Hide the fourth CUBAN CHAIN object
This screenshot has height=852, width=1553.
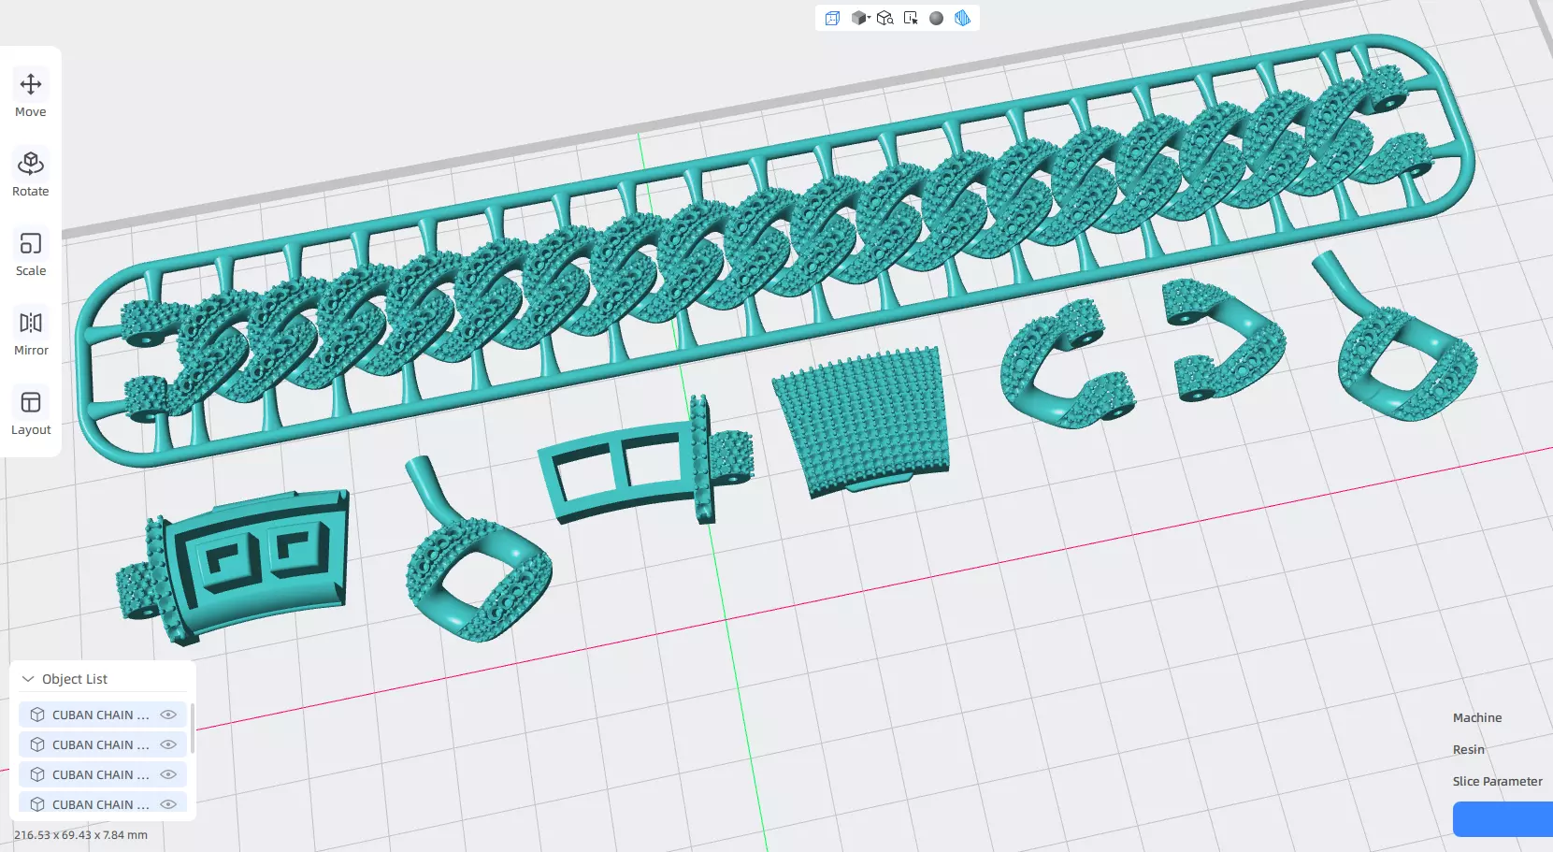(168, 804)
